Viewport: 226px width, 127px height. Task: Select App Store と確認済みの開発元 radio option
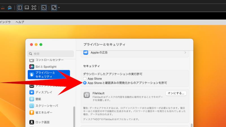pyautogui.click(x=85, y=83)
